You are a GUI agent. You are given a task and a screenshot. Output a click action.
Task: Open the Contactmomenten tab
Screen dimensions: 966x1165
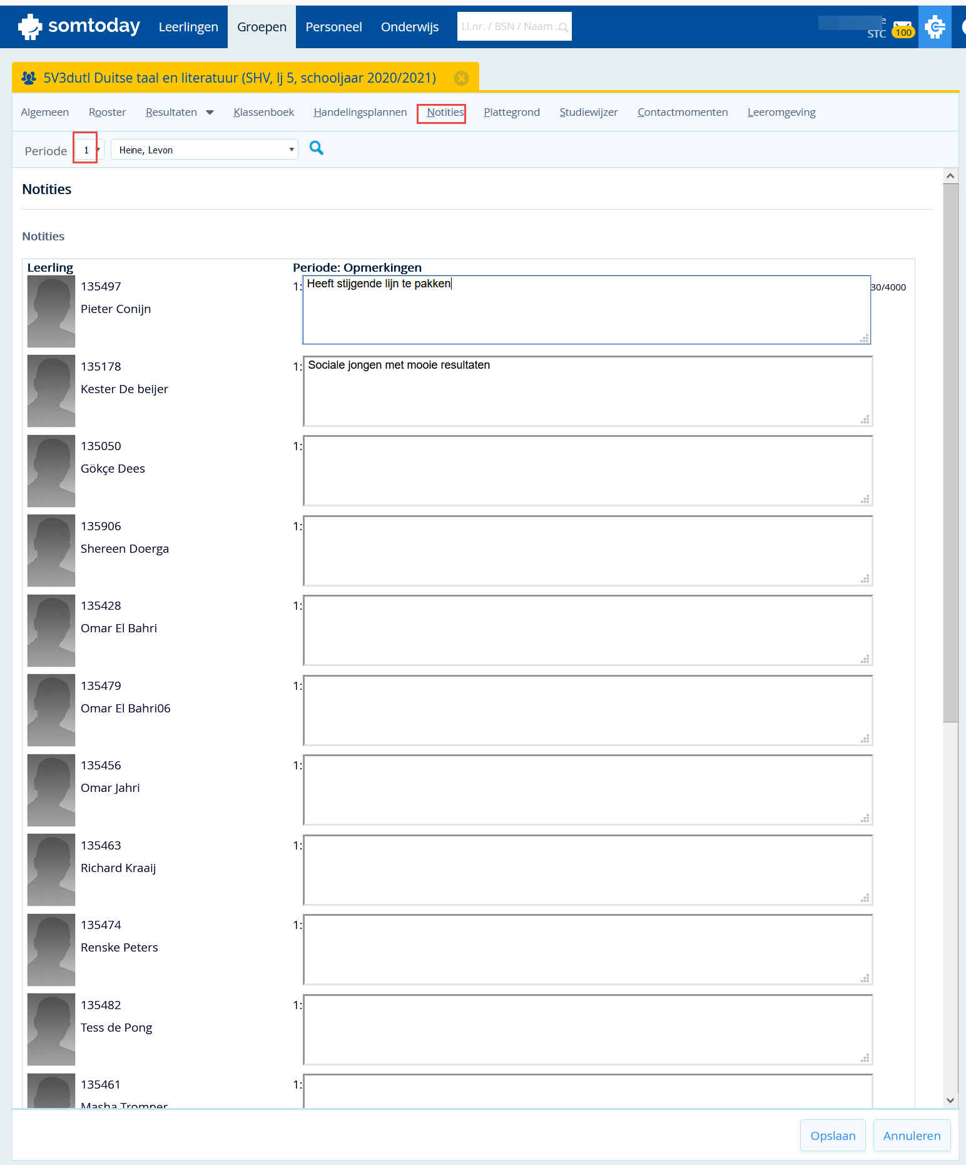(x=683, y=112)
